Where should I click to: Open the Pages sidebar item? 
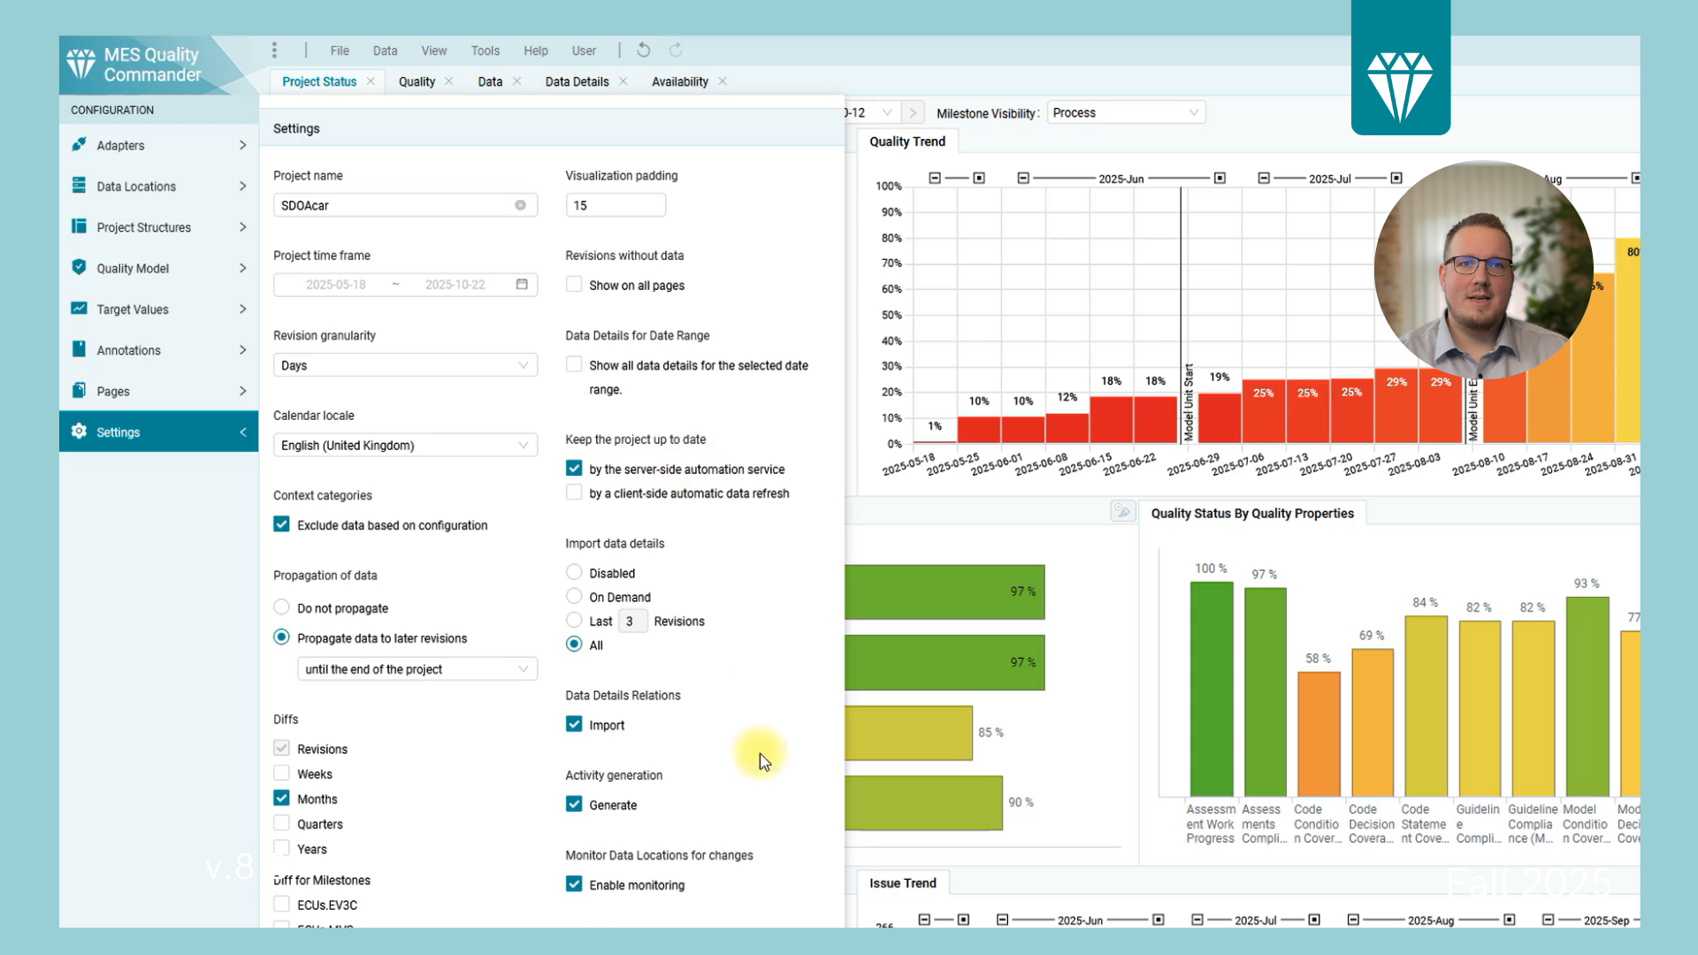(x=113, y=391)
